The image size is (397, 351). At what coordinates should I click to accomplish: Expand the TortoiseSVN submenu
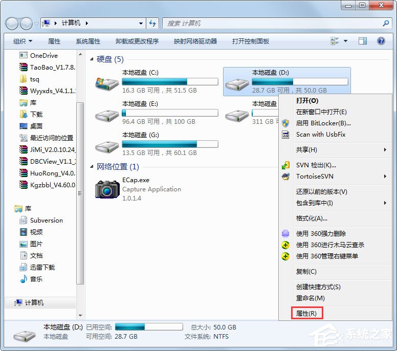(x=385, y=176)
